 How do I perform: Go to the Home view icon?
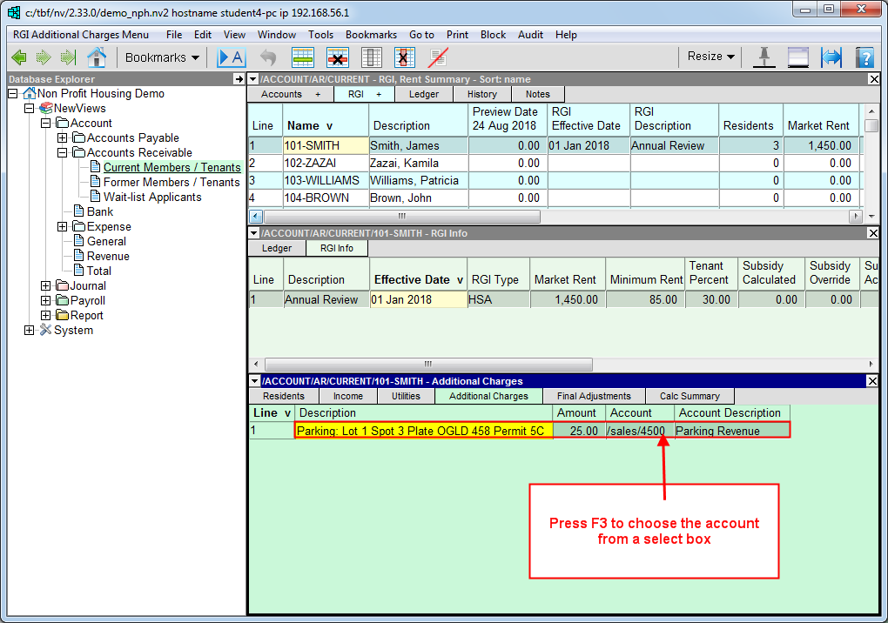(x=97, y=57)
